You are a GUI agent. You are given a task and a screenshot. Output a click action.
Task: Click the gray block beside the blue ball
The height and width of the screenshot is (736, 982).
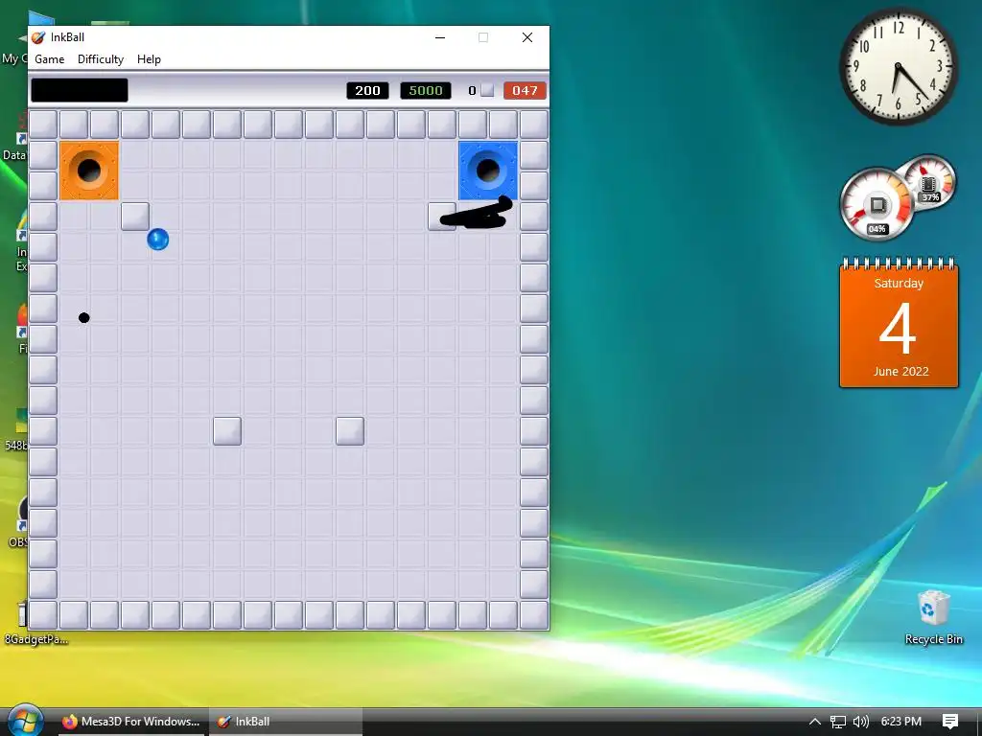[x=135, y=217]
